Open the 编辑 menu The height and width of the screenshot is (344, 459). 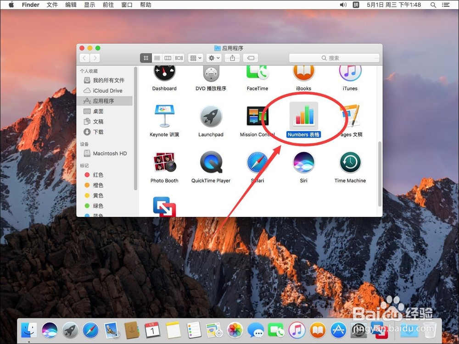(71, 5)
